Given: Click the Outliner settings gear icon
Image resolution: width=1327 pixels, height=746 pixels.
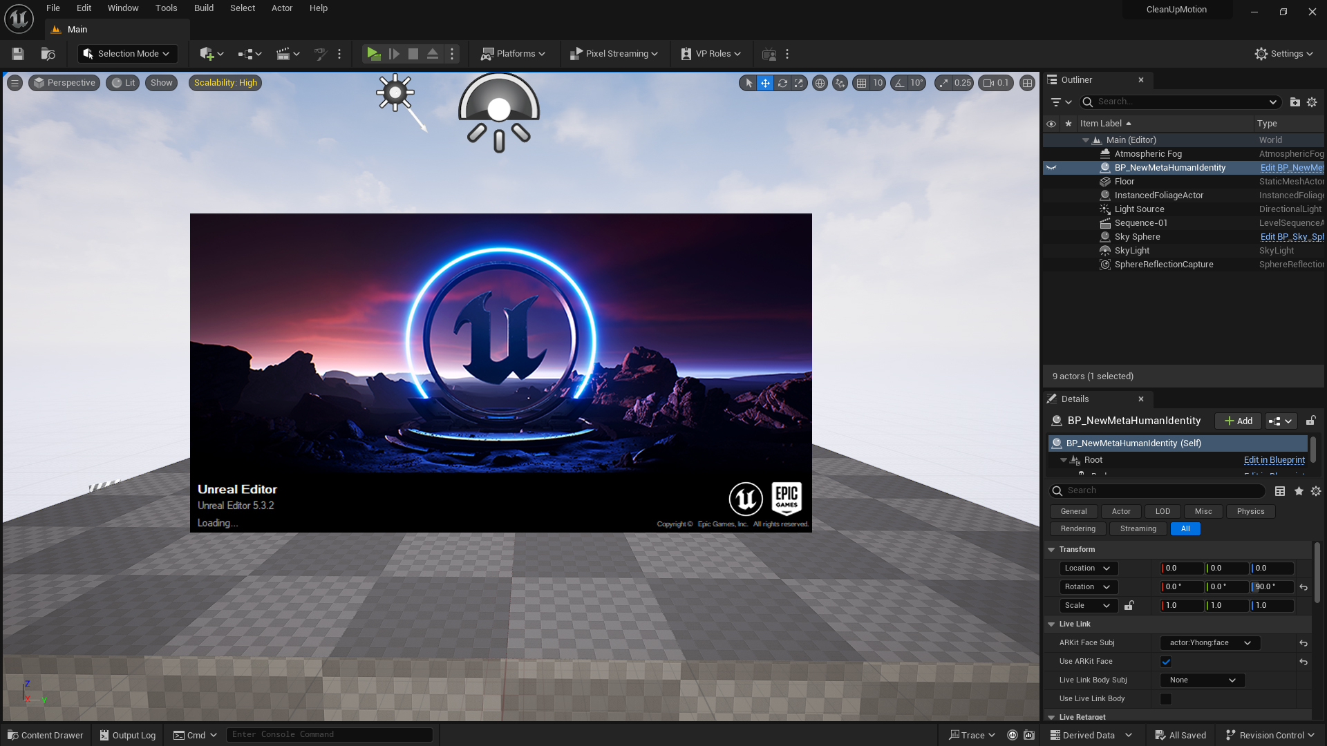Looking at the screenshot, I should 1312,102.
